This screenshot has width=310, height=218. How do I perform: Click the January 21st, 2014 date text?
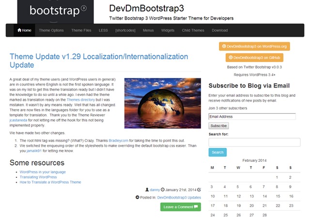181,190
